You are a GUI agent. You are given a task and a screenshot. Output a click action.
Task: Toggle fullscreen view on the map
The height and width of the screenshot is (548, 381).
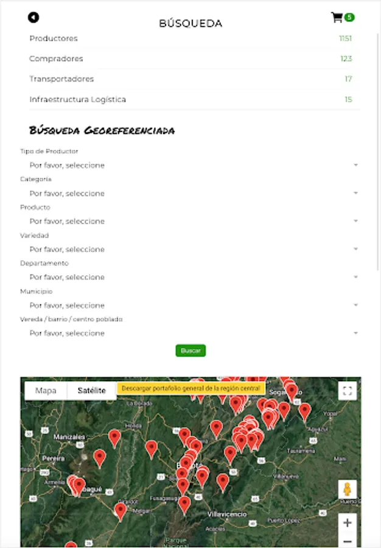click(347, 390)
